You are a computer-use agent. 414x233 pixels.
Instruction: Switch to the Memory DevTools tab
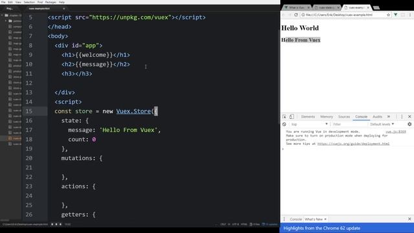[326, 116]
